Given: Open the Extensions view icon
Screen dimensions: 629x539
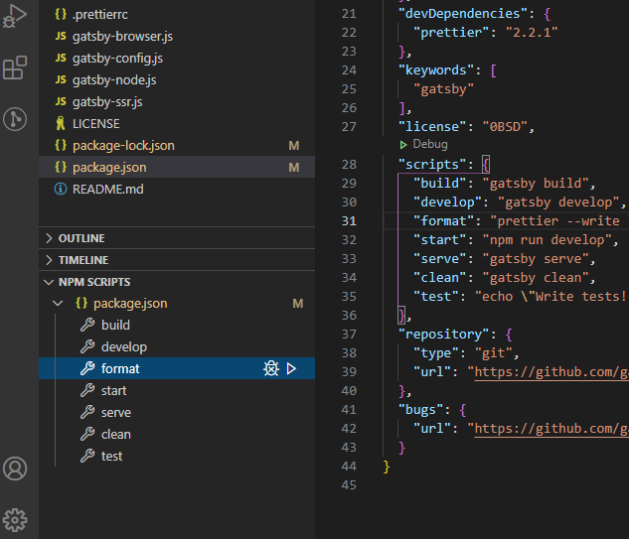Looking at the screenshot, I should pos(15,67).
